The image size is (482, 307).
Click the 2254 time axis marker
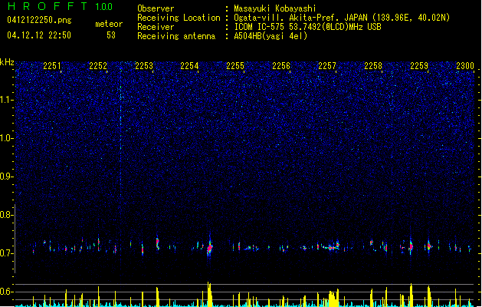189,66
